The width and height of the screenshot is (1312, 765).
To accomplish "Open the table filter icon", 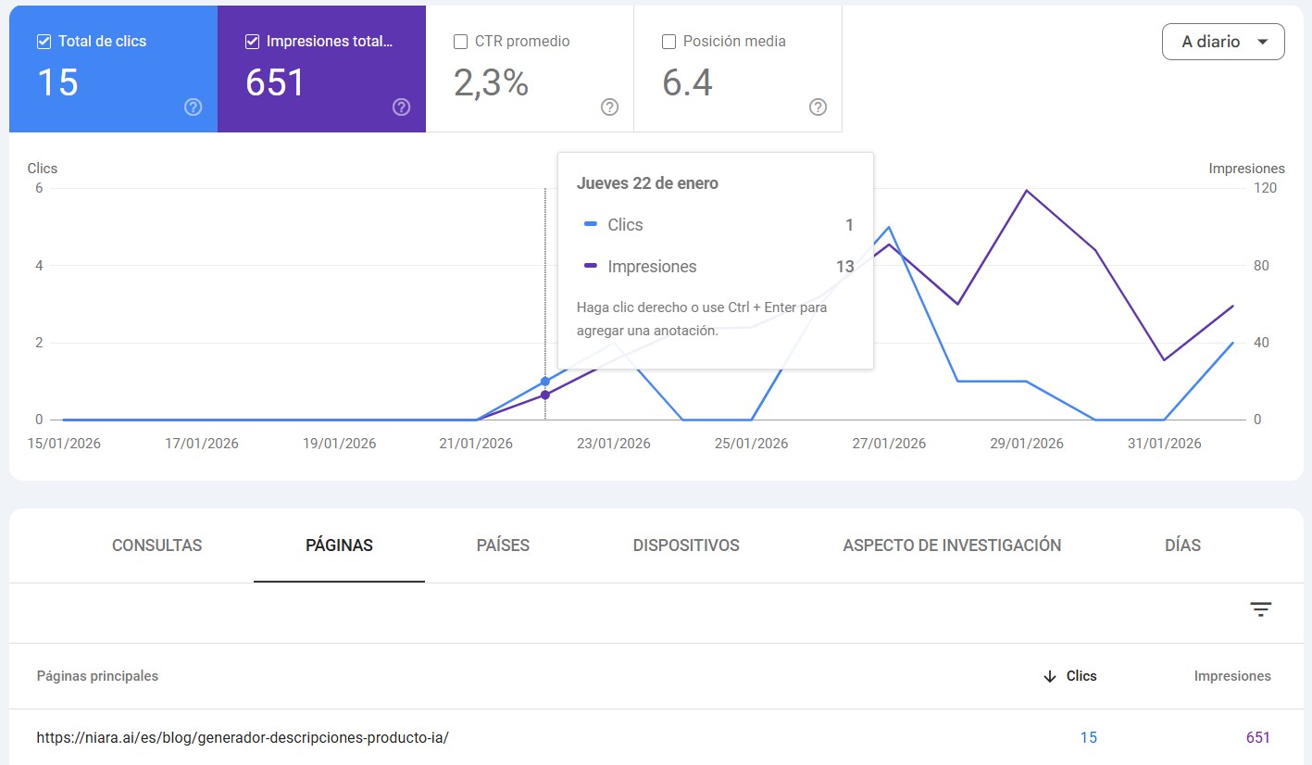I will [x=1260, y=609].
